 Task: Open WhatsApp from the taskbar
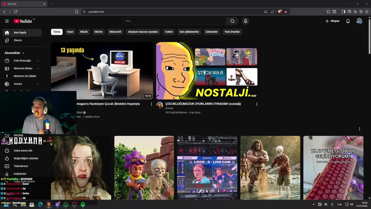[66, 204]
